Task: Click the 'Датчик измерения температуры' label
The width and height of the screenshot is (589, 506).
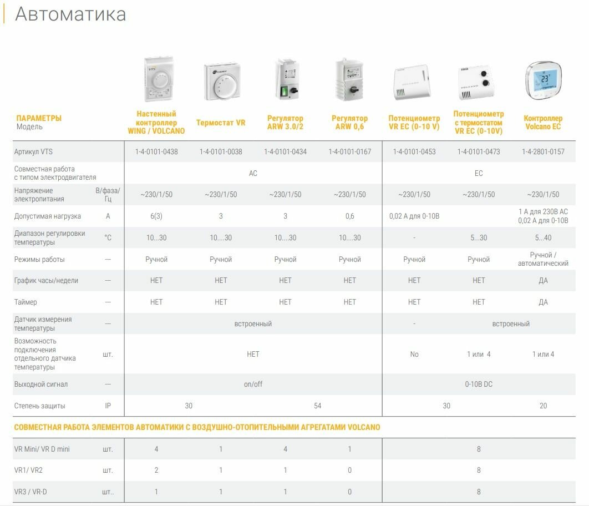Action: [x=43, y=324]
